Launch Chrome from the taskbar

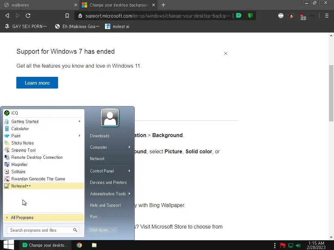[79, 245]
